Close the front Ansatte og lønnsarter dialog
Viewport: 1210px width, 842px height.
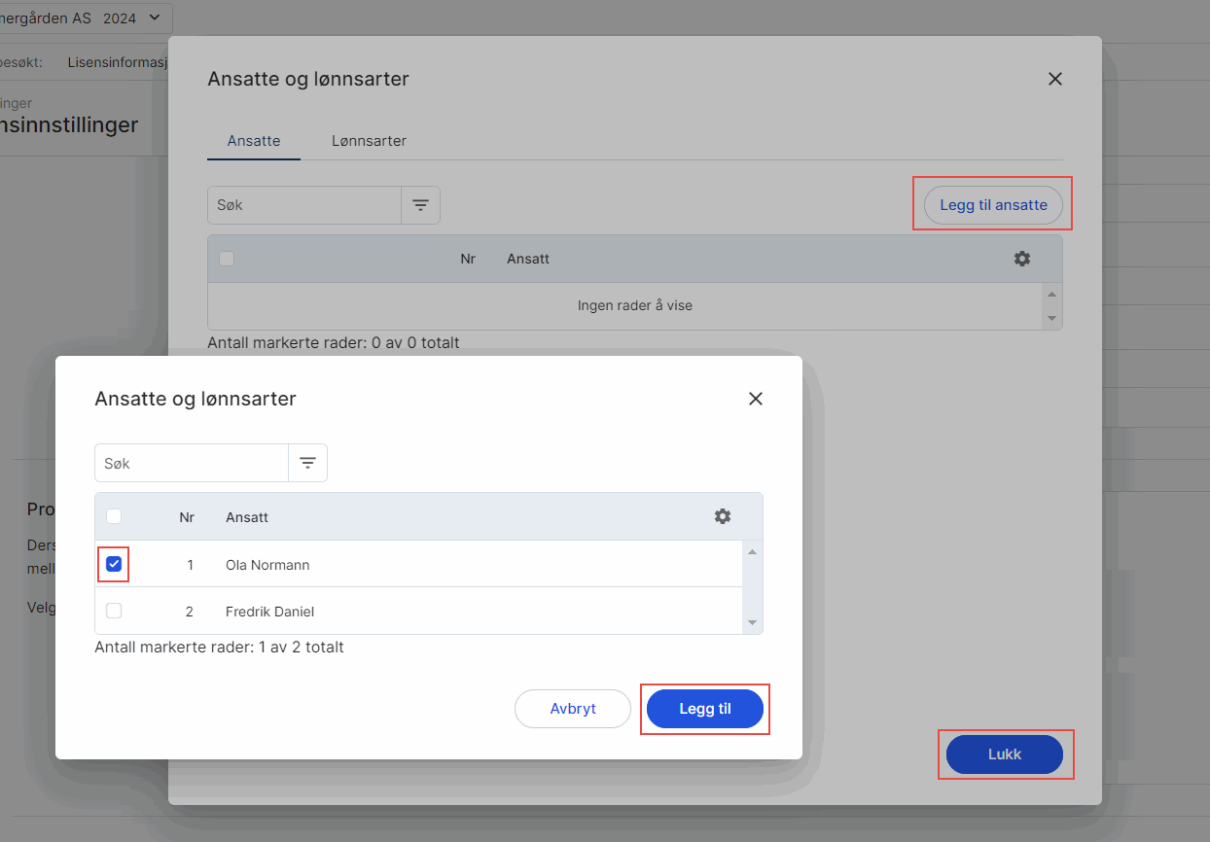point(756,399)
